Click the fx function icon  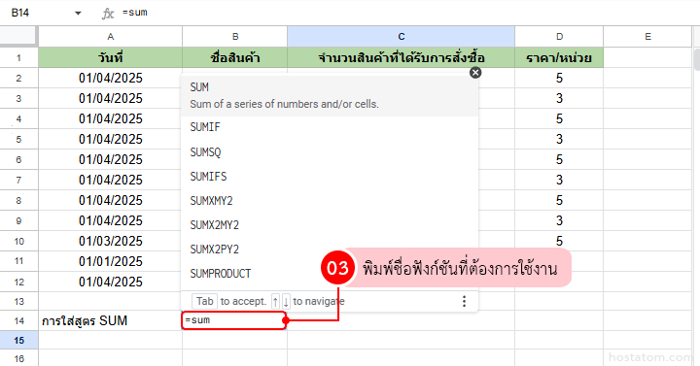click(x=108, y=14)
